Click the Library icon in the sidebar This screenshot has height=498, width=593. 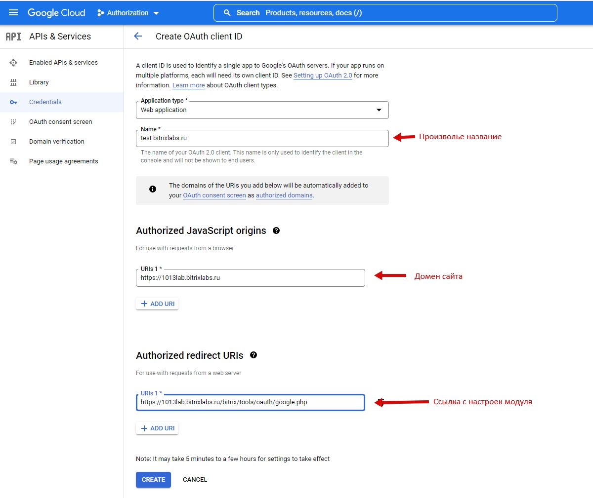13,82
